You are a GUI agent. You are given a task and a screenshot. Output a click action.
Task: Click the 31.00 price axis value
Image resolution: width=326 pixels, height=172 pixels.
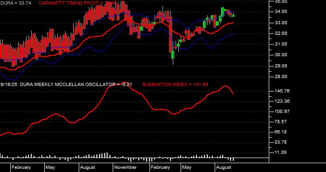(x=281, y=44)
